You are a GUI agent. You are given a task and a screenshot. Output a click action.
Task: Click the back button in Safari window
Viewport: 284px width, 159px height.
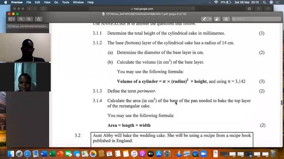[x=30, y=9]
